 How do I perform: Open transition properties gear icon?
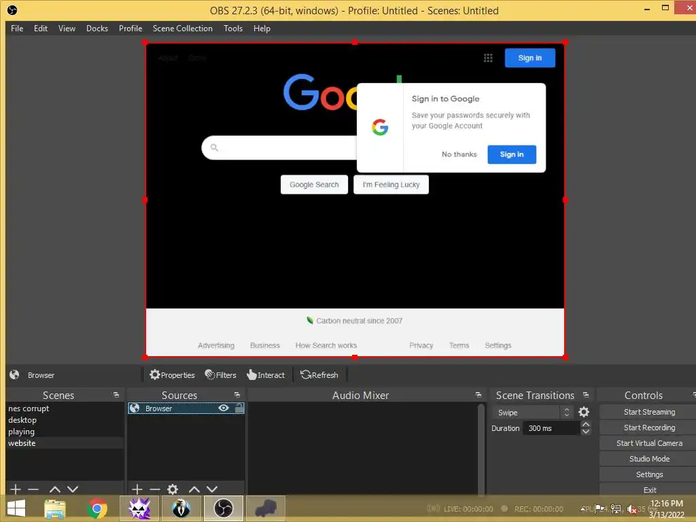[x=584, y=413]
